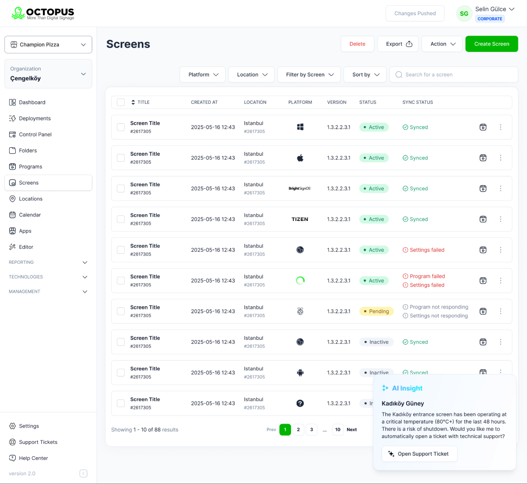Check the box for the unknown platform row

pyautogui.click(x=121, y=403)
